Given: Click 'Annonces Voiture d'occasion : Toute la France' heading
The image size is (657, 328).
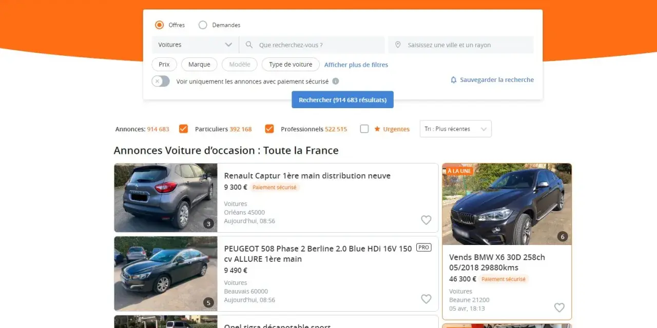Looking at the screenshot, I should click(x=226, y=151).
